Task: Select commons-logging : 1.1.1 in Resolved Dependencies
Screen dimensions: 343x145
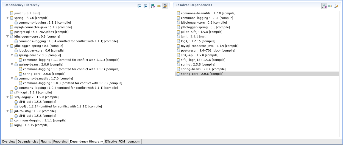Action: pos(207,18)
